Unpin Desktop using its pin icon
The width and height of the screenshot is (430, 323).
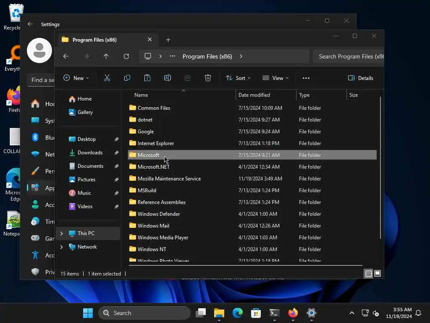(117, 139)
